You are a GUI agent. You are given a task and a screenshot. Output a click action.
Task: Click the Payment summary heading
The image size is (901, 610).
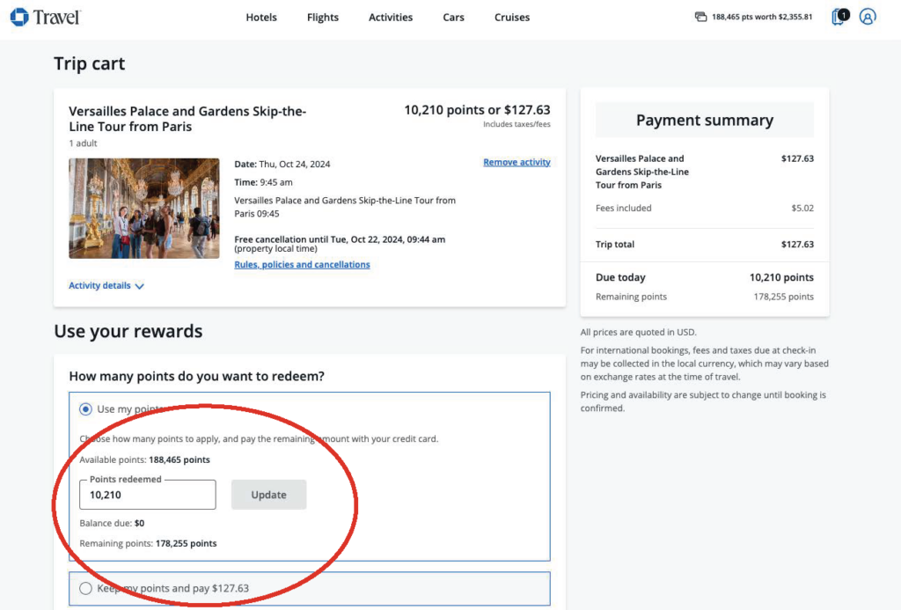704,121
